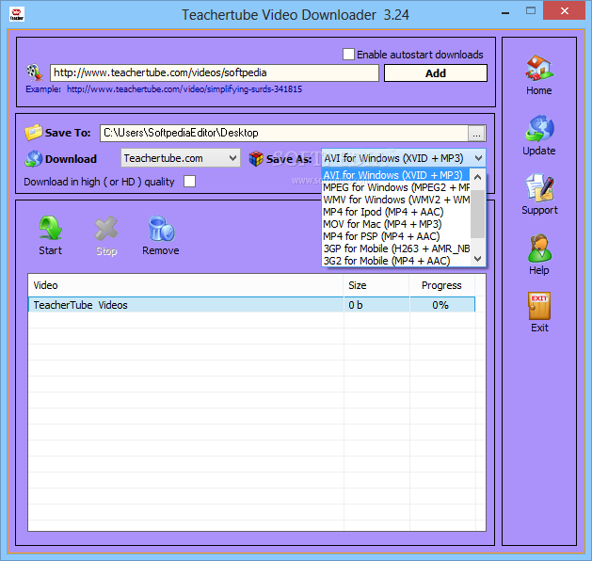Choose MPEG for Windows format option
The height and width of the screenshot is (561, 592).
point(395,187)
